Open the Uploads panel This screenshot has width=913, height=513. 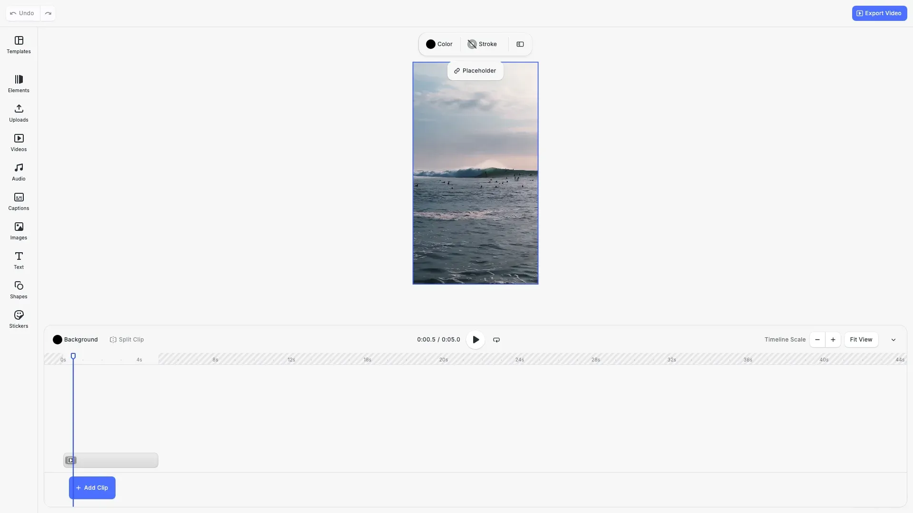point(19,113)
